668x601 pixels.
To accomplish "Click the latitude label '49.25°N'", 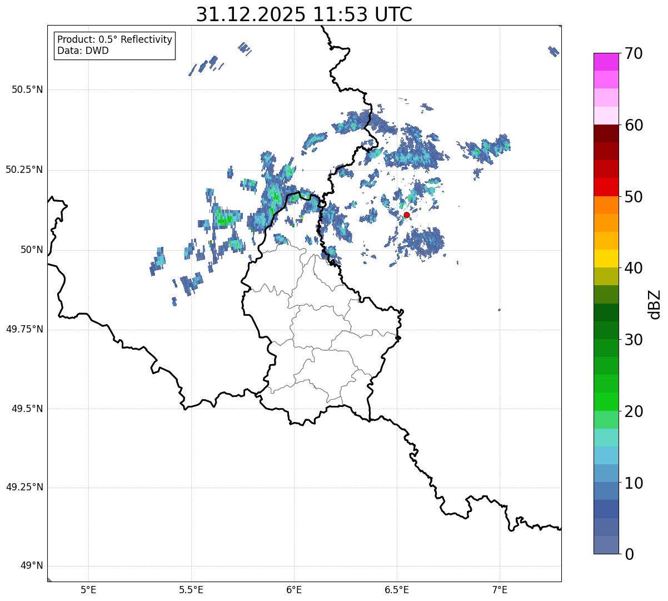I will 24,487.
